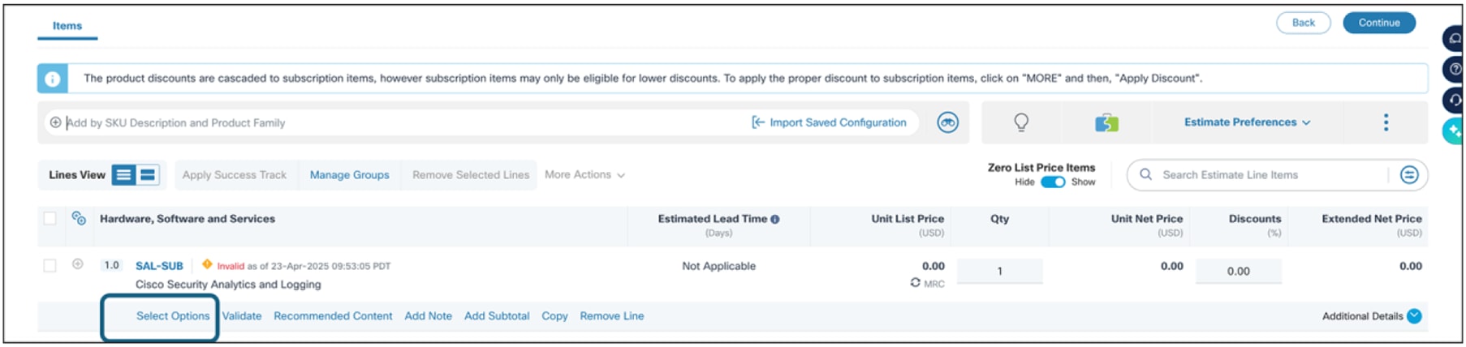Screen dimensions: 1466x347
Task: Click Manage Groups menu item
Action: 349,175
